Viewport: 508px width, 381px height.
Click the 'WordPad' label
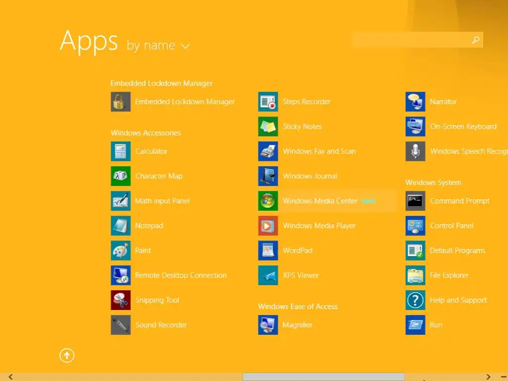(298, 251)
